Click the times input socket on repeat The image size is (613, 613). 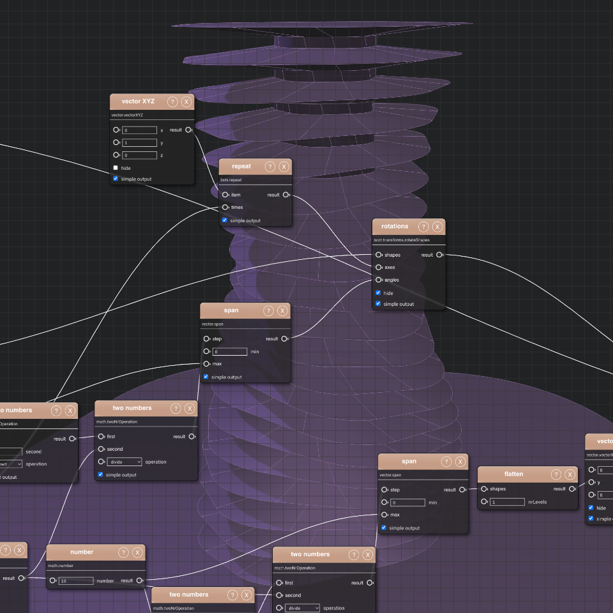coord(225,207)
